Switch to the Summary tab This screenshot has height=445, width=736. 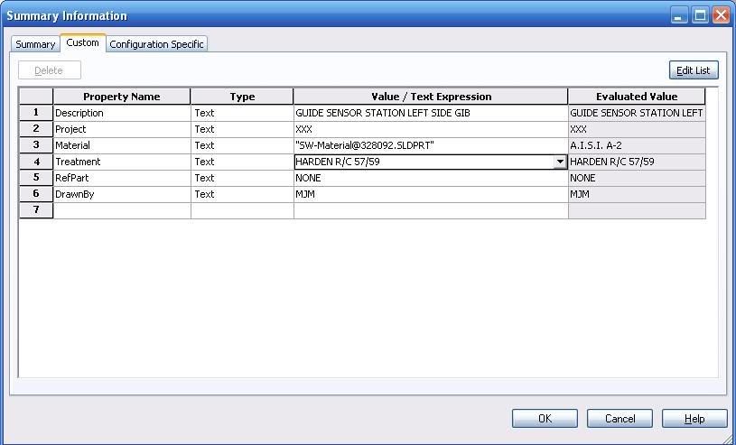tap(35, 44)
